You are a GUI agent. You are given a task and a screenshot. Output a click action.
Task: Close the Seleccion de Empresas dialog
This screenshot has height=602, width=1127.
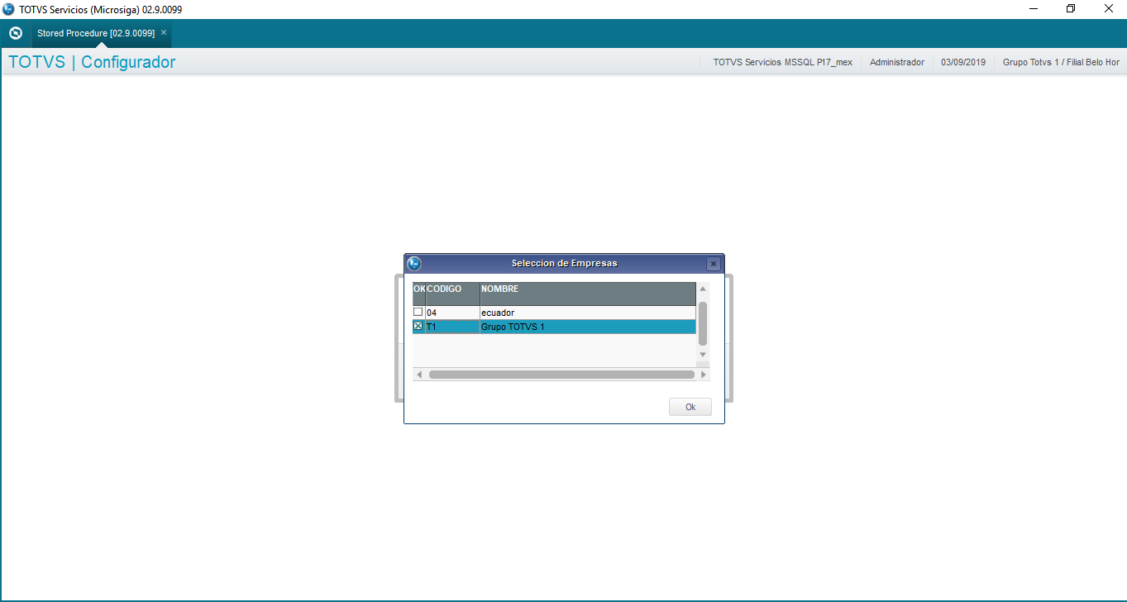[x=714, y=264]
